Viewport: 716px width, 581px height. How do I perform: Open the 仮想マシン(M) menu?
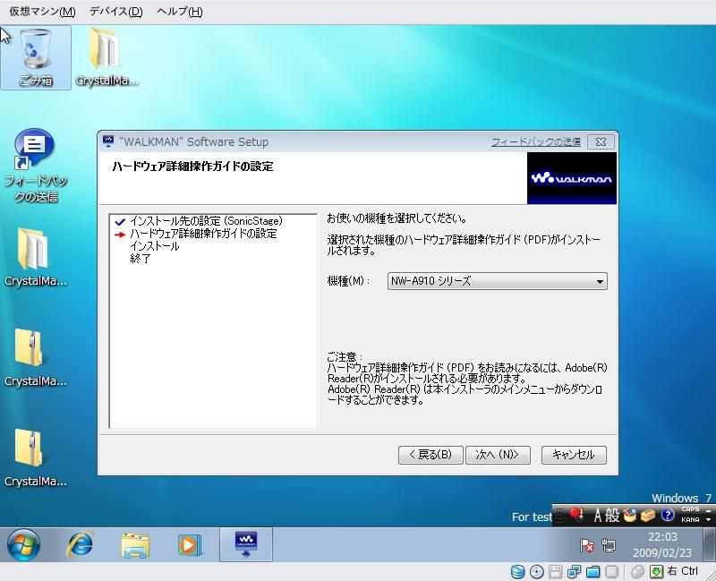click(x=42, y=12)
